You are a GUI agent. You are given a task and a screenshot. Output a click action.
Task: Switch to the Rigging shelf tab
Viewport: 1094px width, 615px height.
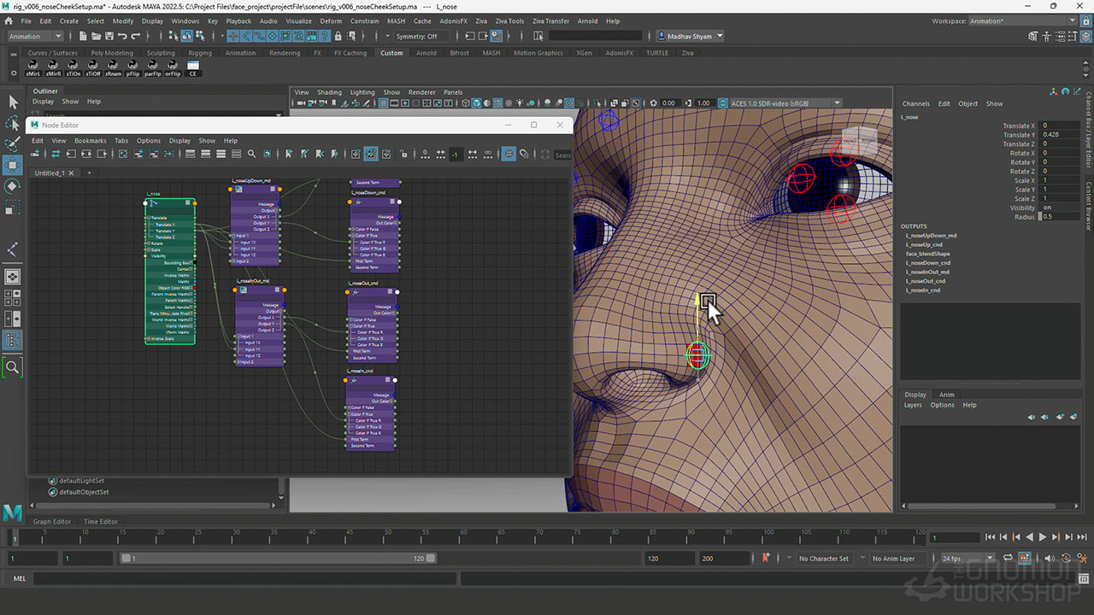[200, 53]
